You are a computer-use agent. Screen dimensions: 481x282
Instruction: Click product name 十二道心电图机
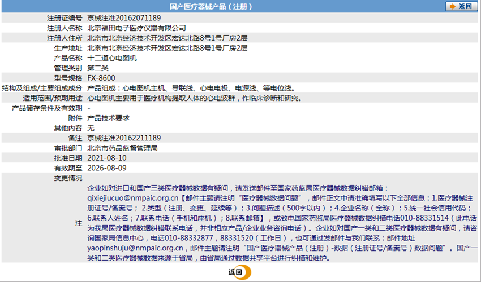[111, 58]
